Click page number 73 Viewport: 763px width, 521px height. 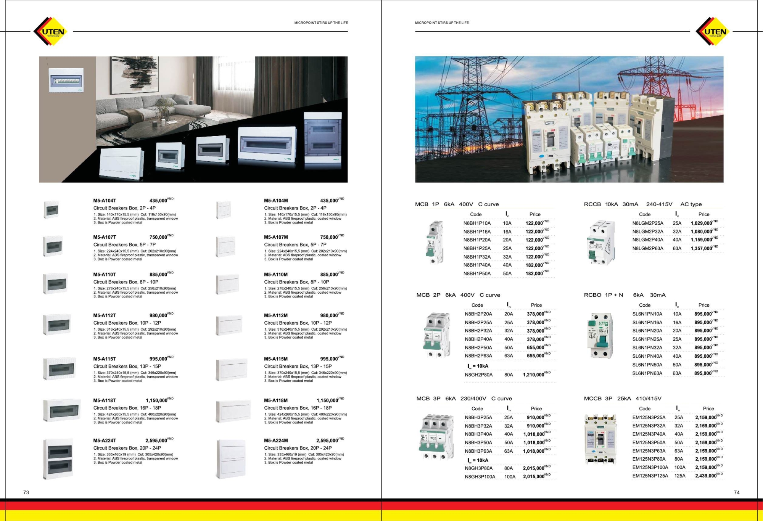click(x=26, y=492)
